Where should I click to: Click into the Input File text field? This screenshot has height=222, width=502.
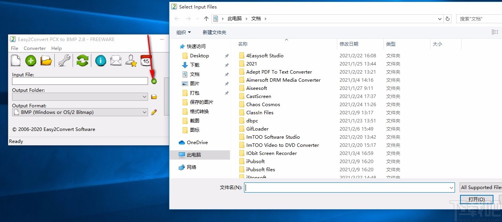80,81
